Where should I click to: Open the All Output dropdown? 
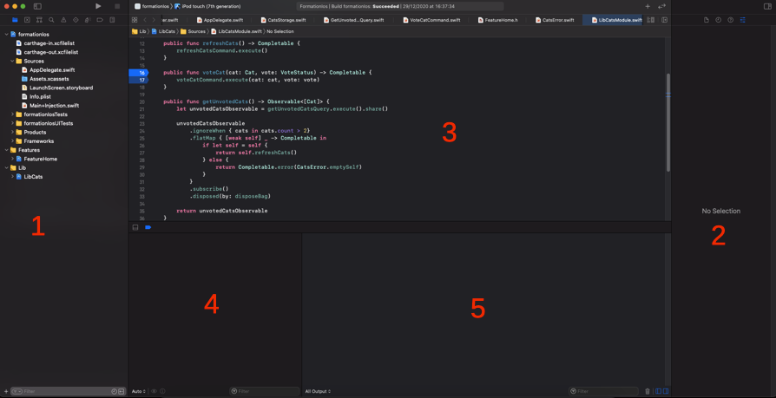click(x=318, y=391)
